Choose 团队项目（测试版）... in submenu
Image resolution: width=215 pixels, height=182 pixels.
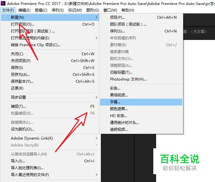point(141,24)
